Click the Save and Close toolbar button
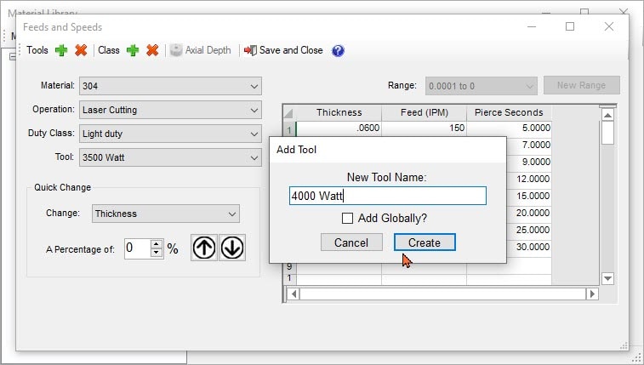 pyautogui.click(x=283, y=50)
